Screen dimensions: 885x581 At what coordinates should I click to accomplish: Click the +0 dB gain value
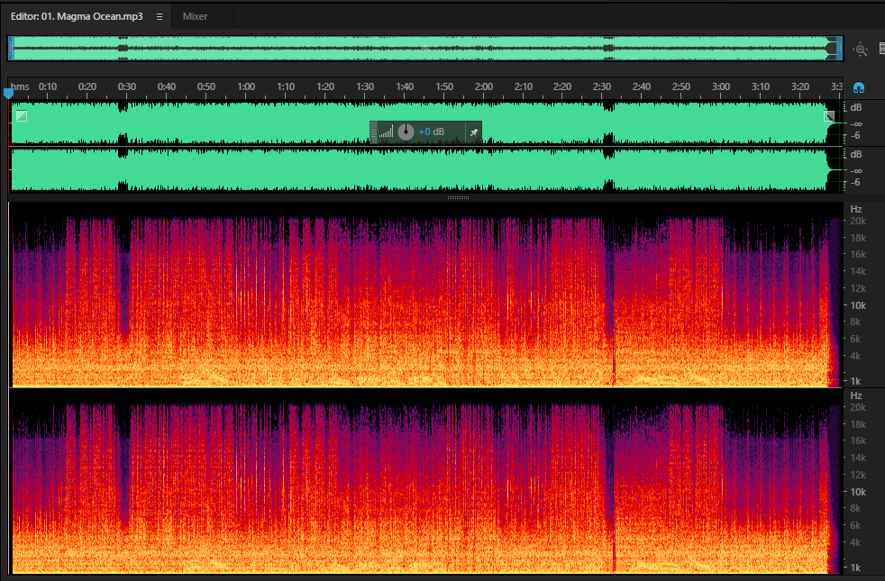click(x=431, y=132)
